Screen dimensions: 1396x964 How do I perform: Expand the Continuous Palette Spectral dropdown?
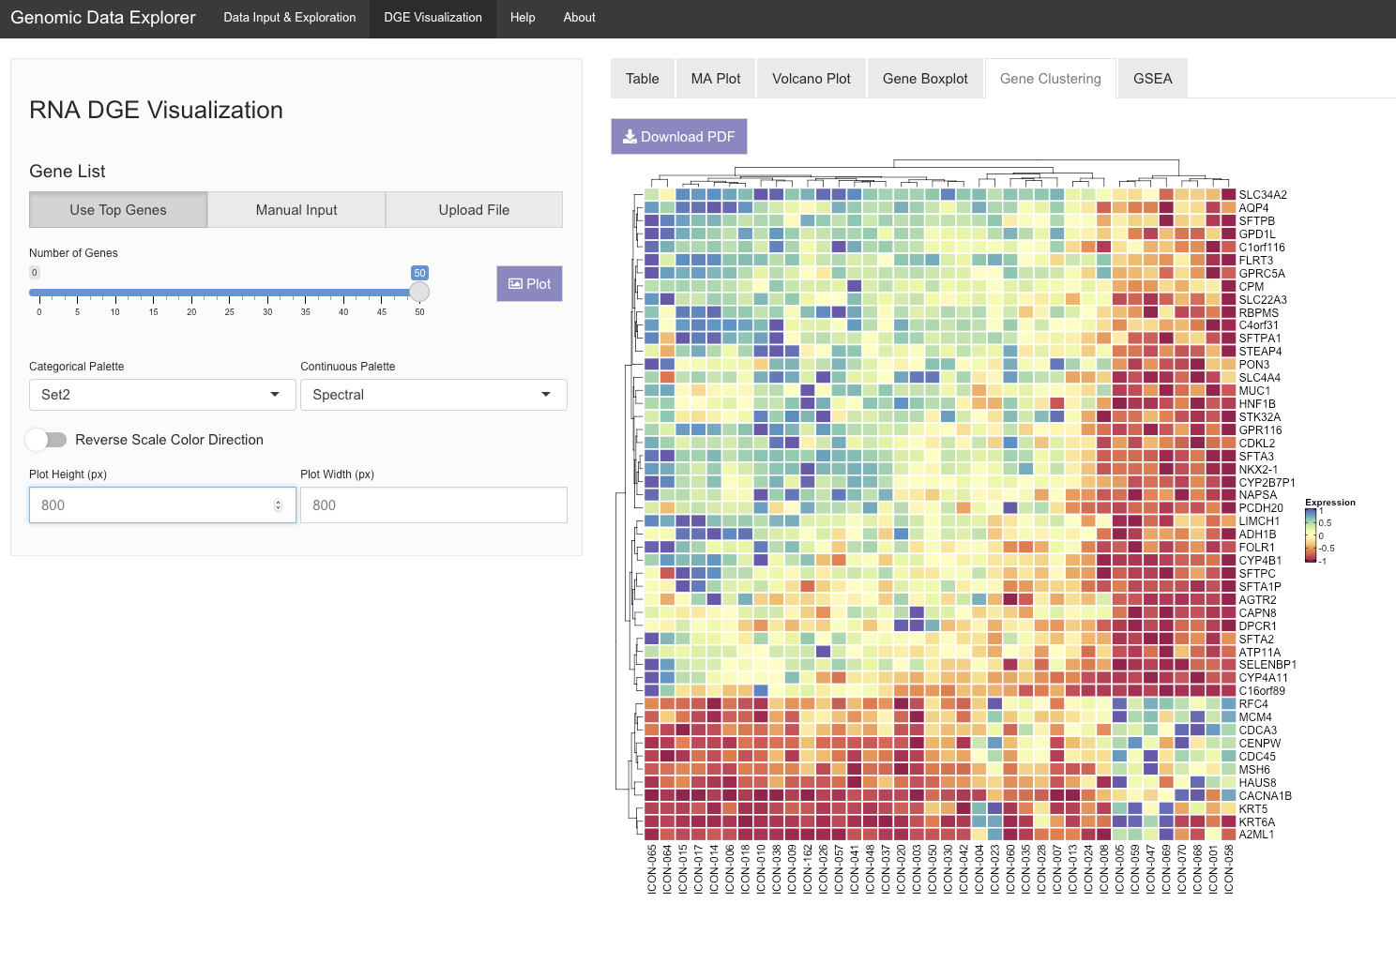tap(433, 395)
